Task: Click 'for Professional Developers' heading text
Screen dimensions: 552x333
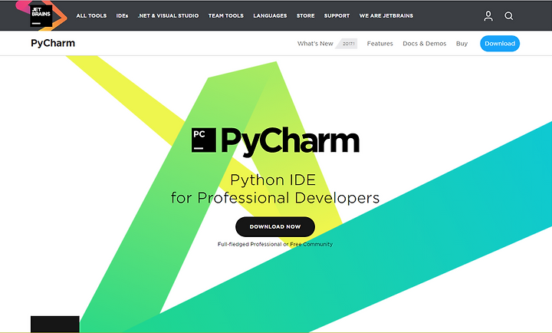Action: pyautogui.click(x=275, y=198)
